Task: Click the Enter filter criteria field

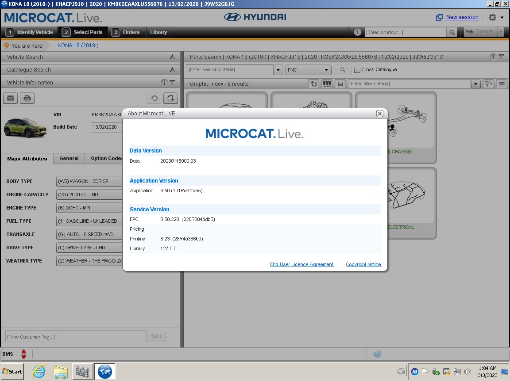Action: click(409, 84)
